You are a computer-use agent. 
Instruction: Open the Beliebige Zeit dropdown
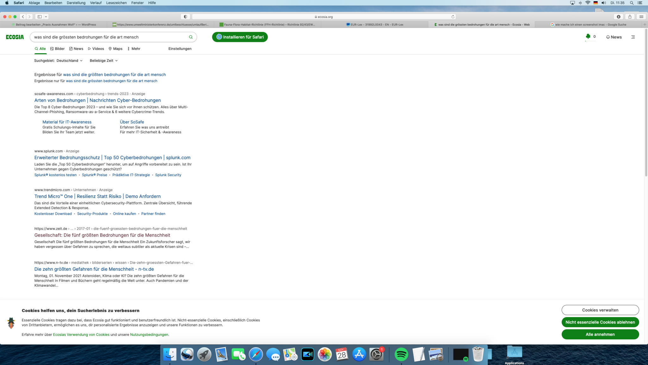coord(104,61)
